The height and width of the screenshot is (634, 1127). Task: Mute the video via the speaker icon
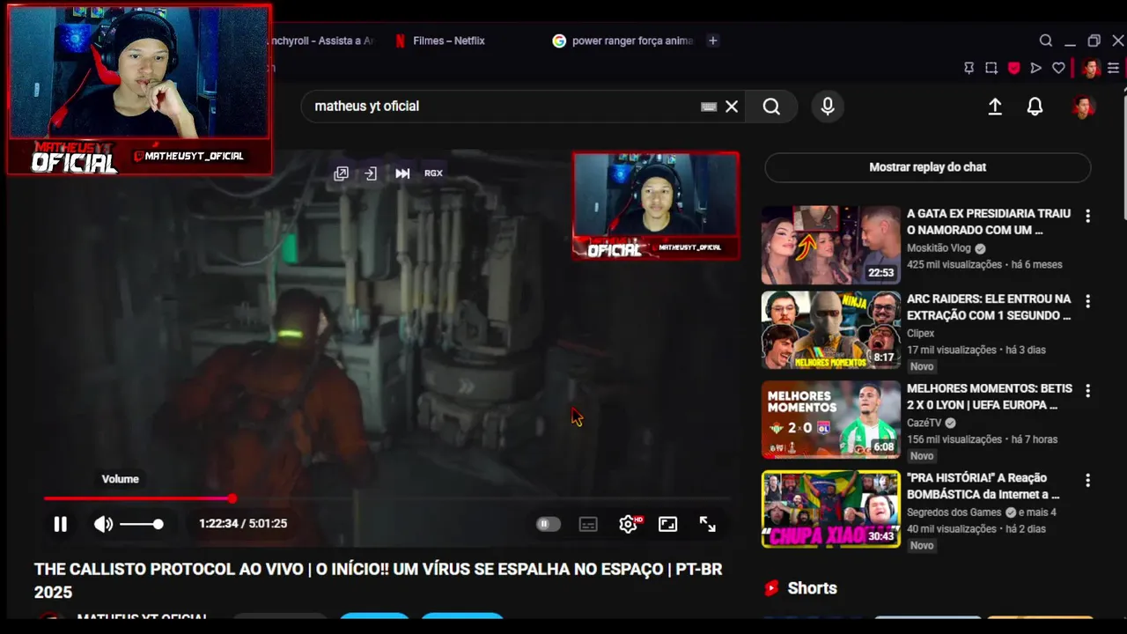click(x=103, y=524)
